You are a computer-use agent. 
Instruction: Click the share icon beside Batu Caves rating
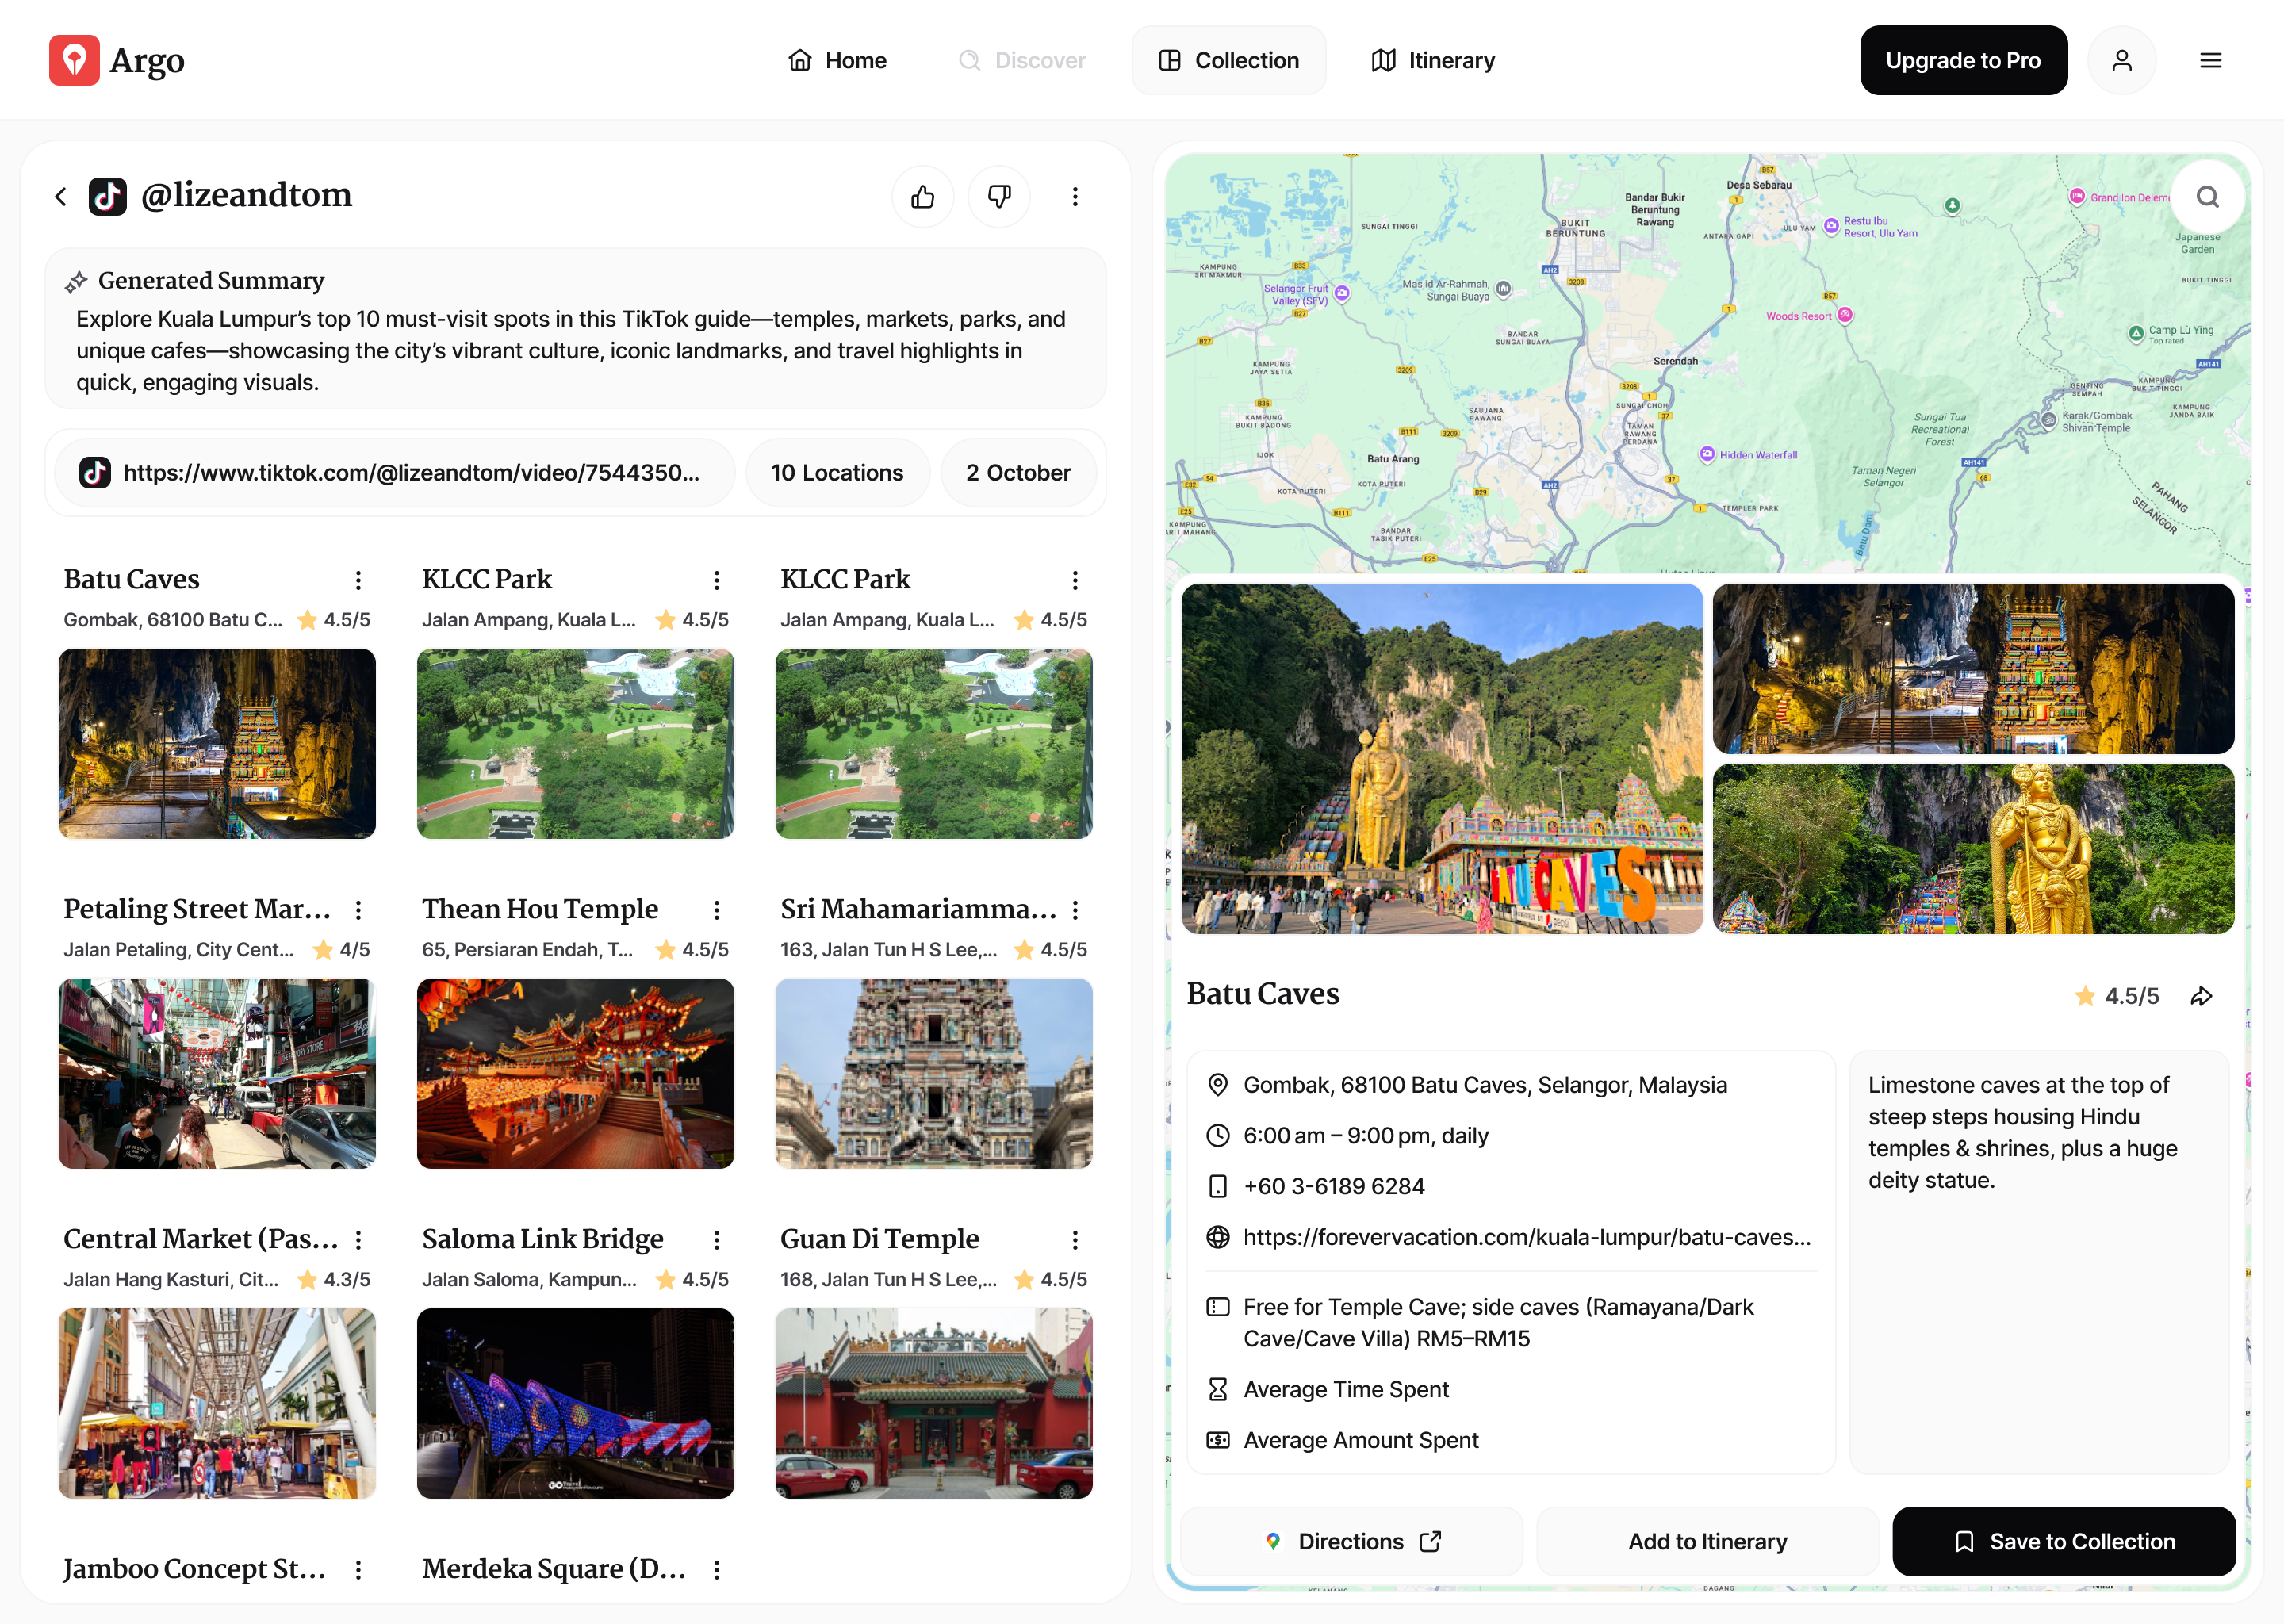(x=2202, y=996)
